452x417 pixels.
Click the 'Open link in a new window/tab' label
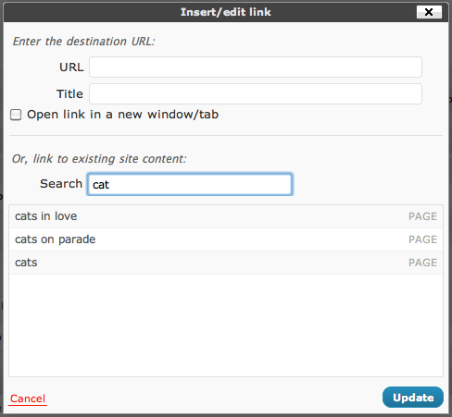pos(122,115)
